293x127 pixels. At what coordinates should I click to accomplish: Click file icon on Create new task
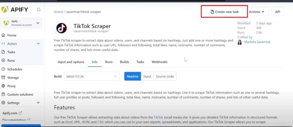[212, 12]
